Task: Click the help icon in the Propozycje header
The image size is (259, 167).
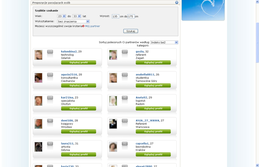Action: [x=177, y=3]
